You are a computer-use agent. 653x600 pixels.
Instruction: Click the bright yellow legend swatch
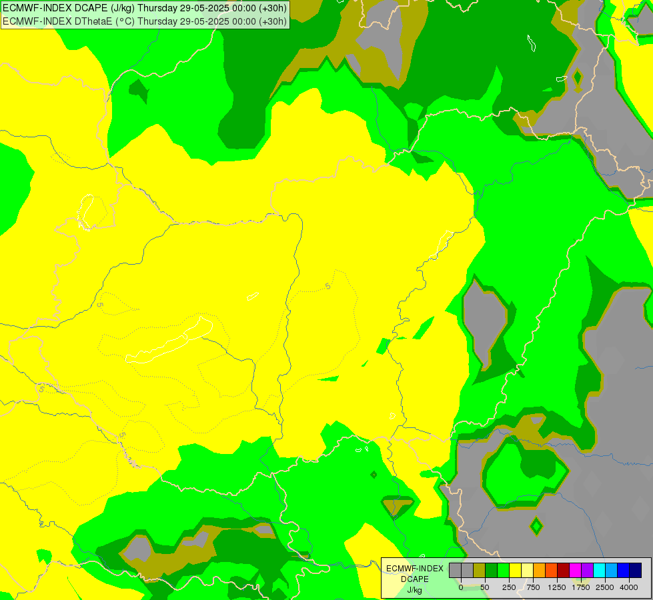[515, 570]
